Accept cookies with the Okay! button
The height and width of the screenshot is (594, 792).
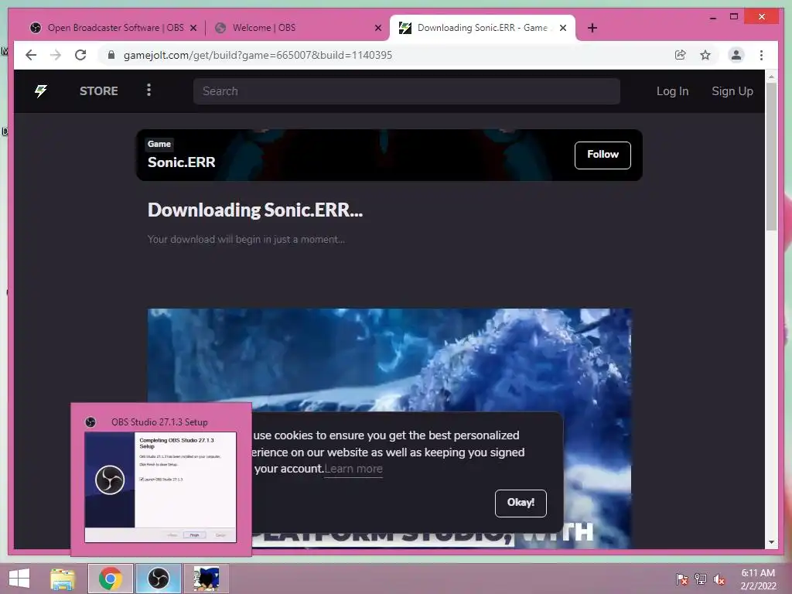tap(521, 503)
